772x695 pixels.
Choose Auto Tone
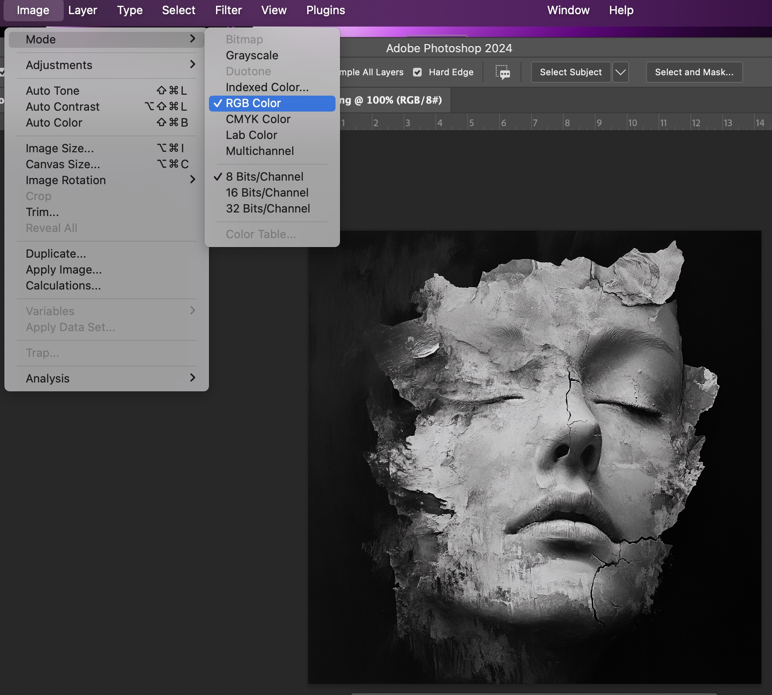(x=106, y=91)
